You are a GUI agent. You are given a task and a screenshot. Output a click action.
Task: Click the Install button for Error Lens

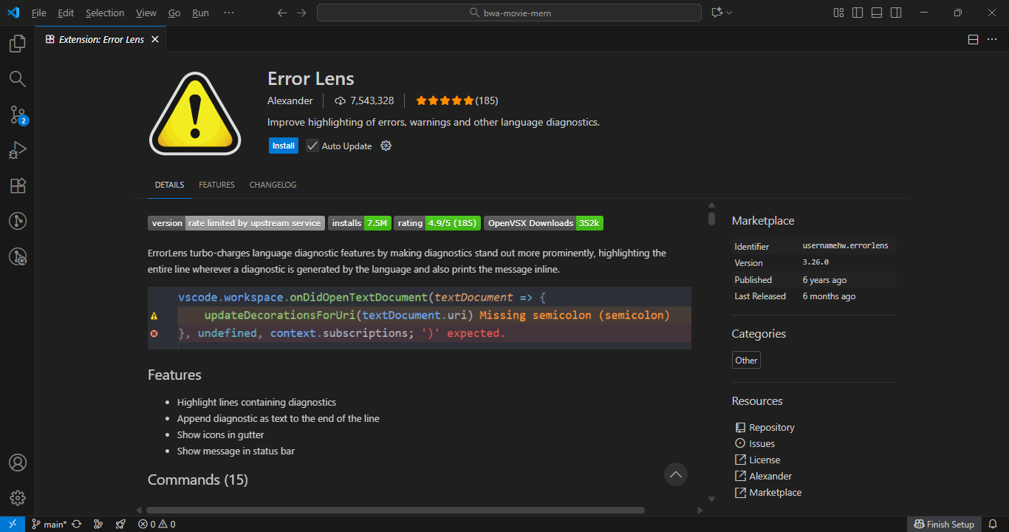283,146
